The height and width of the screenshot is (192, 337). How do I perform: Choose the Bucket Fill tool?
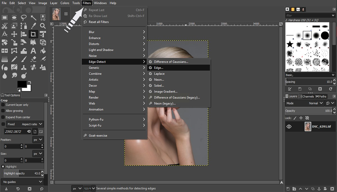click(x=43, y=51)
